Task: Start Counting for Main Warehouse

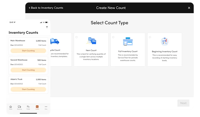Action: click(28, 51)
